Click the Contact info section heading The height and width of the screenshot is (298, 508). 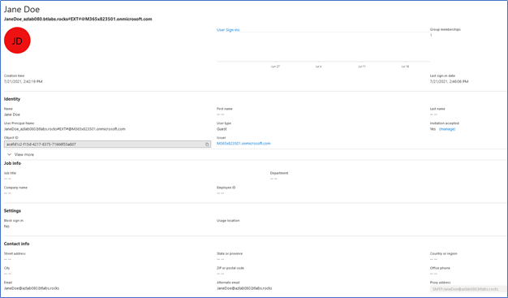[x=16, y=244]
